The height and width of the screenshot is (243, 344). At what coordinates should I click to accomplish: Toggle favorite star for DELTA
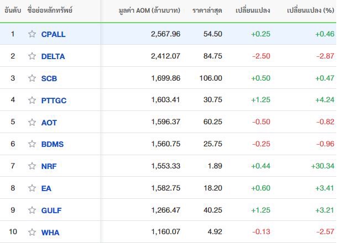pyautogui.click(x=32, y=56)
